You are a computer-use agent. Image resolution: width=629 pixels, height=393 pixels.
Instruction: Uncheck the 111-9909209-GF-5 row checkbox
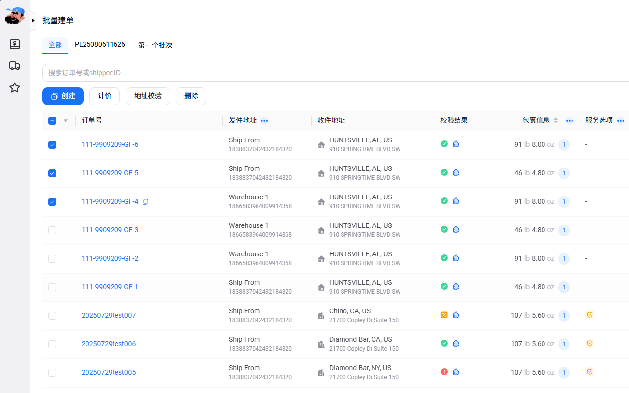click(52, 173)
